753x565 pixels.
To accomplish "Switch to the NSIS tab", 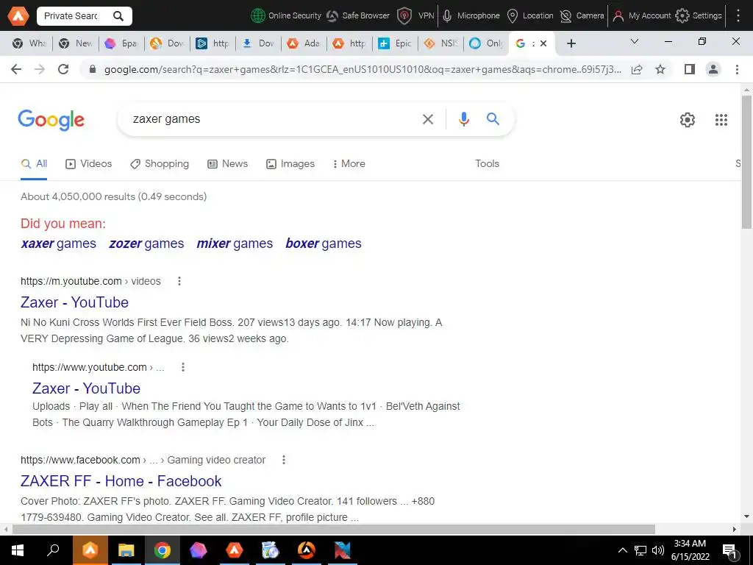I will click(x=441, y=43).
